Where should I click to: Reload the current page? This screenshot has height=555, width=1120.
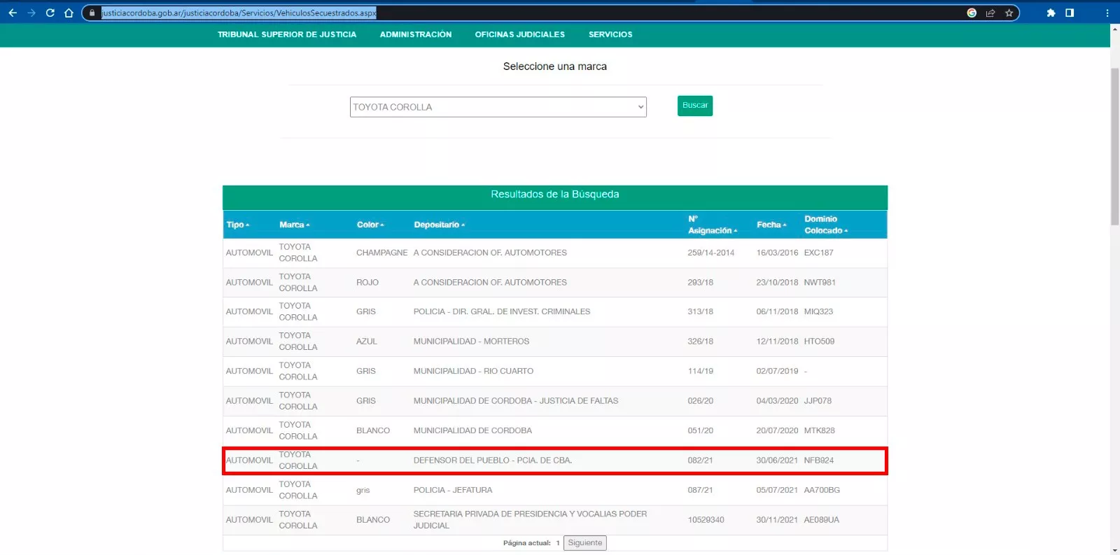[x=50, y=13]
